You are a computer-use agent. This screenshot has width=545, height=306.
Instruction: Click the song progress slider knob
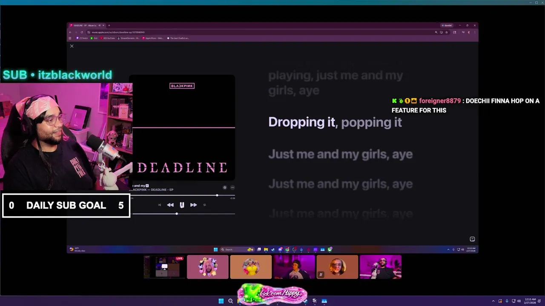pyautogui.click(x=217, y=195)
